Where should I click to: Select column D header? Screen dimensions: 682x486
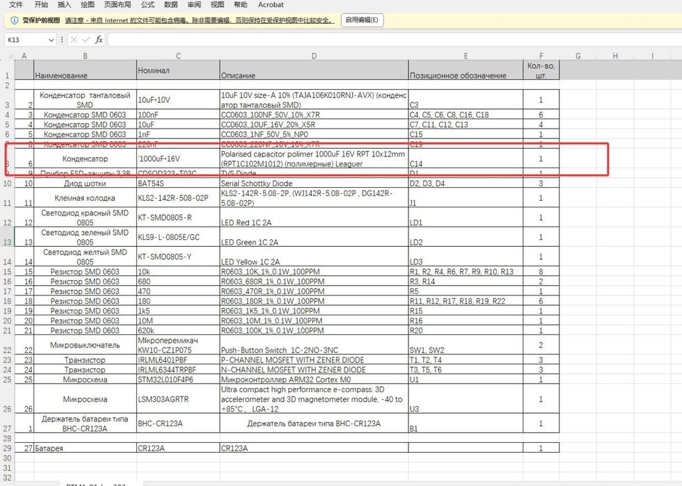[x=314, y=56]
